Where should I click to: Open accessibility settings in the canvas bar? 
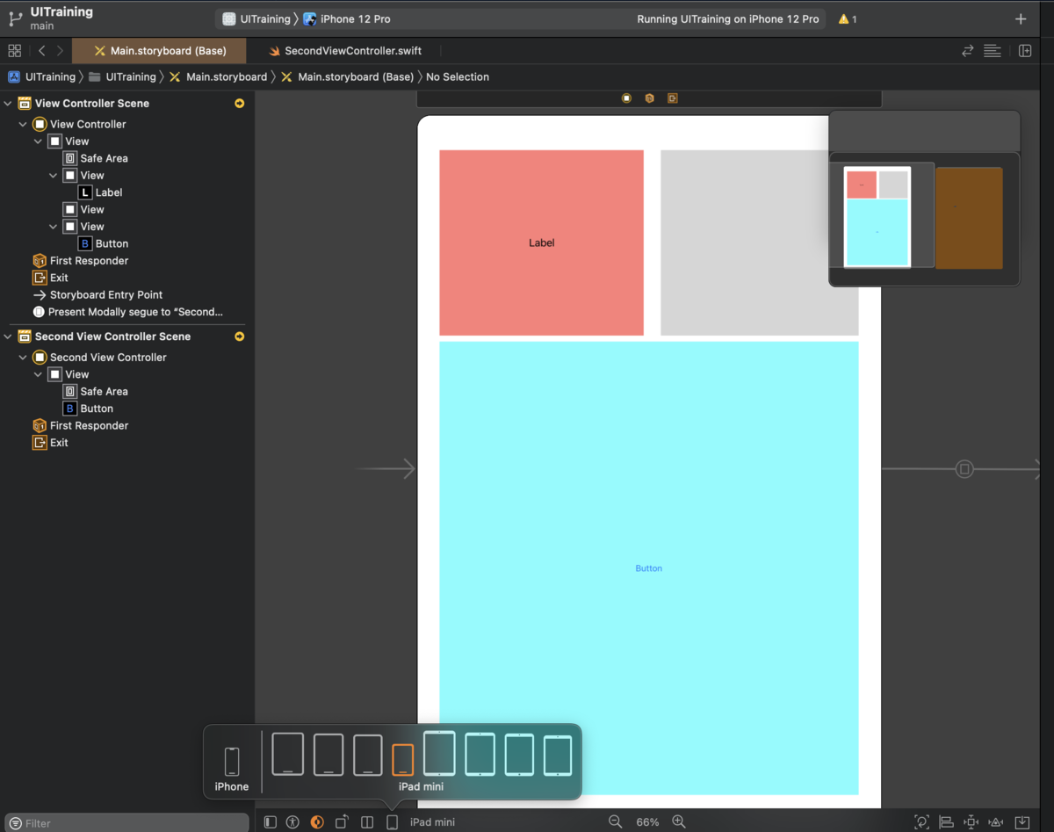point(292,822)
